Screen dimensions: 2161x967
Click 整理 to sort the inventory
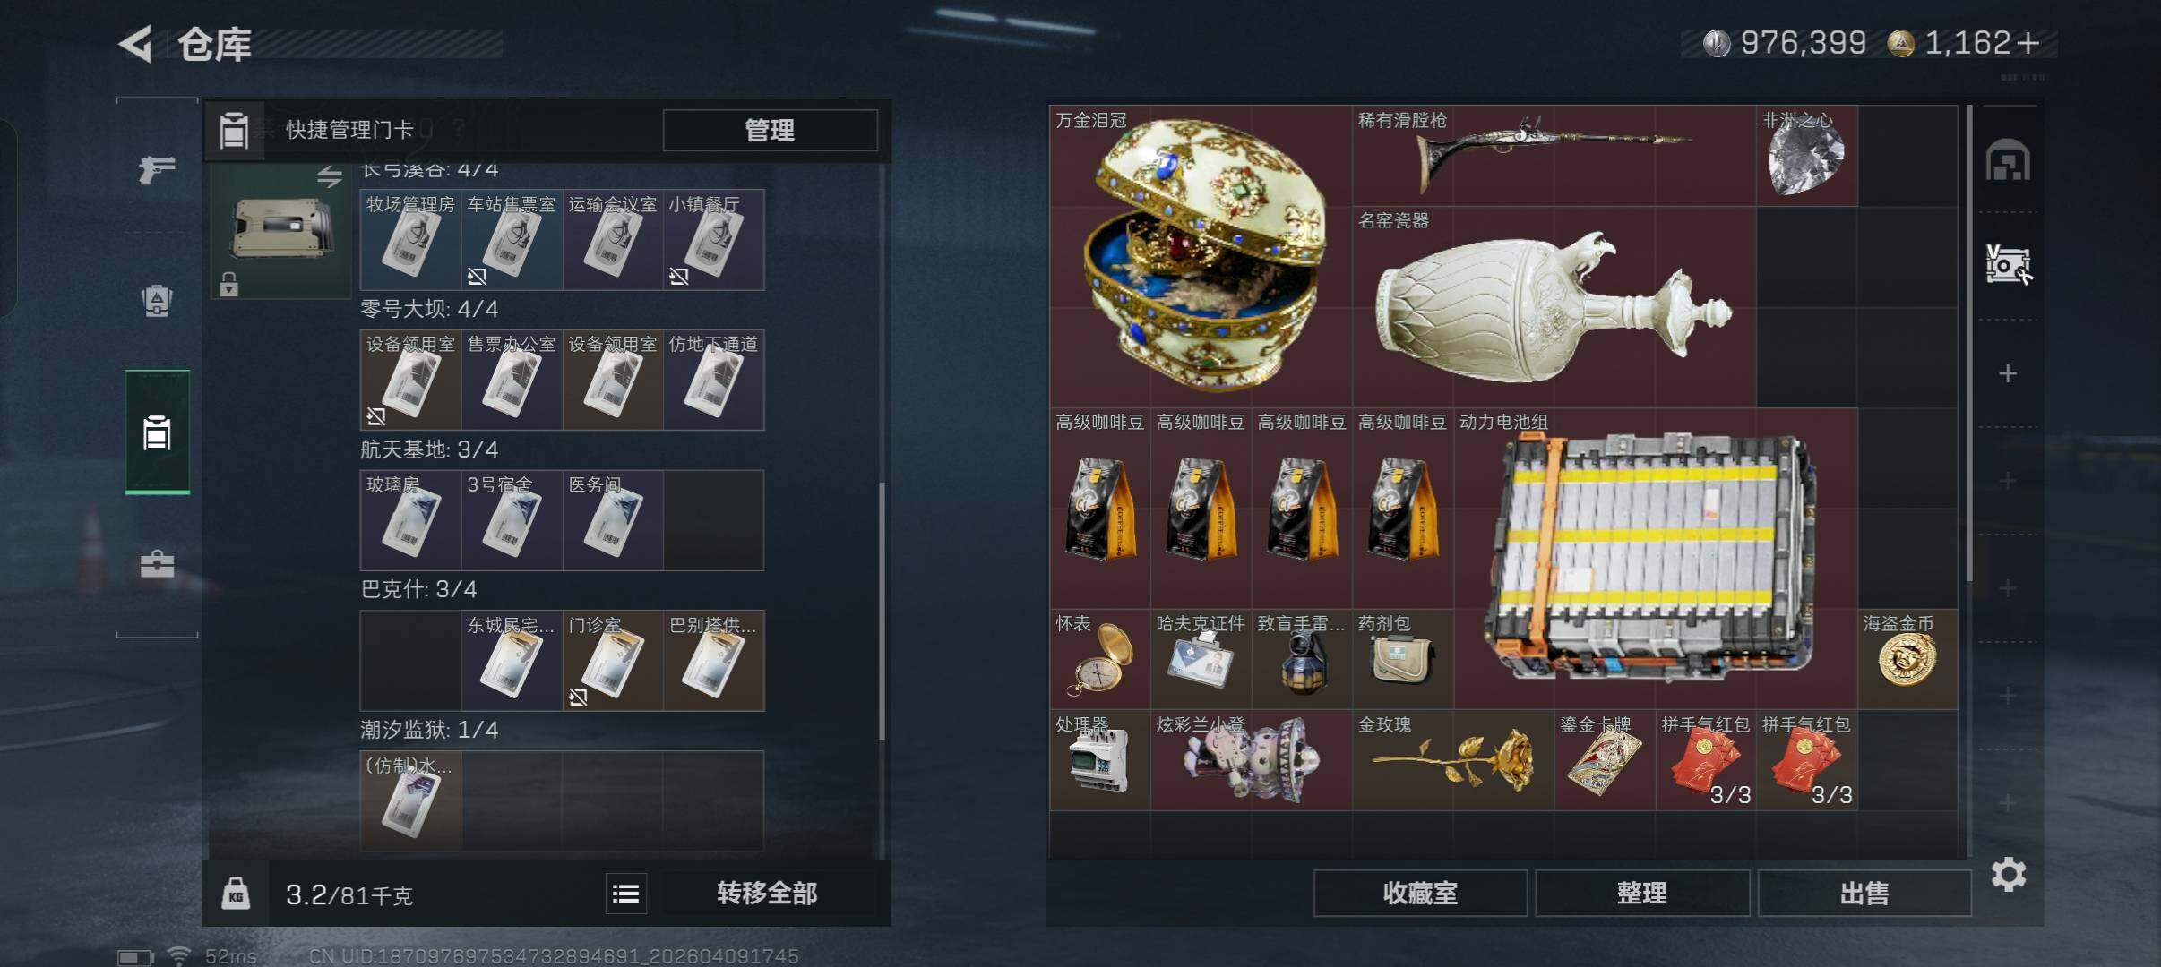pyautogui.click(x=1641, y=894)
